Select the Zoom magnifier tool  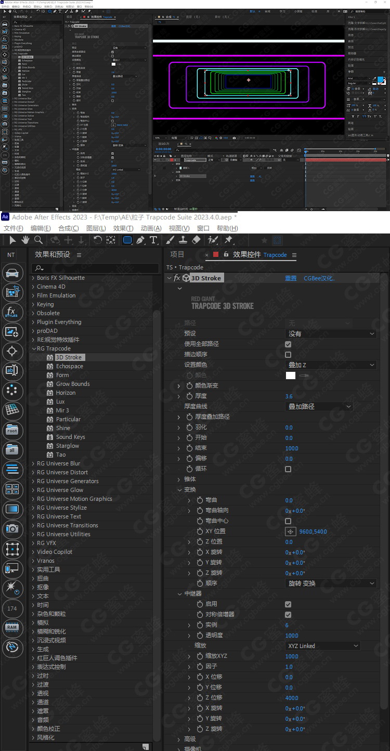[x=38, y=240]
